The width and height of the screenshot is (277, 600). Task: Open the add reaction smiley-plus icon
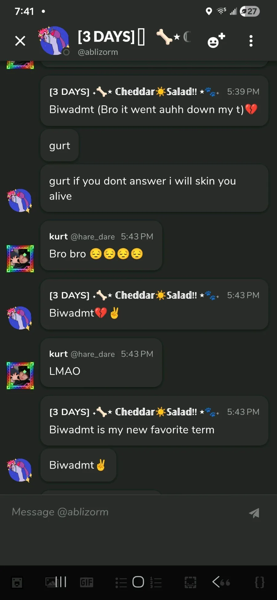(x=216, y=41)
